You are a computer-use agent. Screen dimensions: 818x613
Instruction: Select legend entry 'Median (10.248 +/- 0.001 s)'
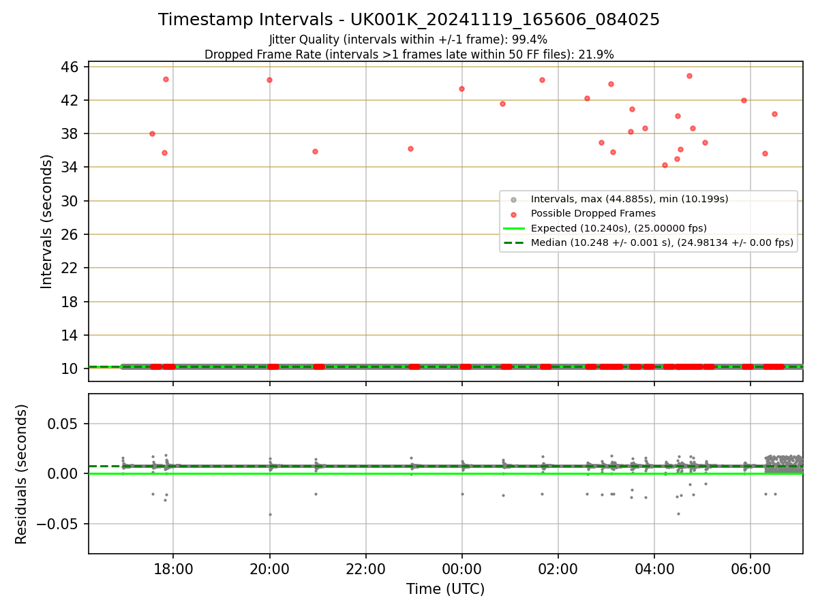coord(662,242)
